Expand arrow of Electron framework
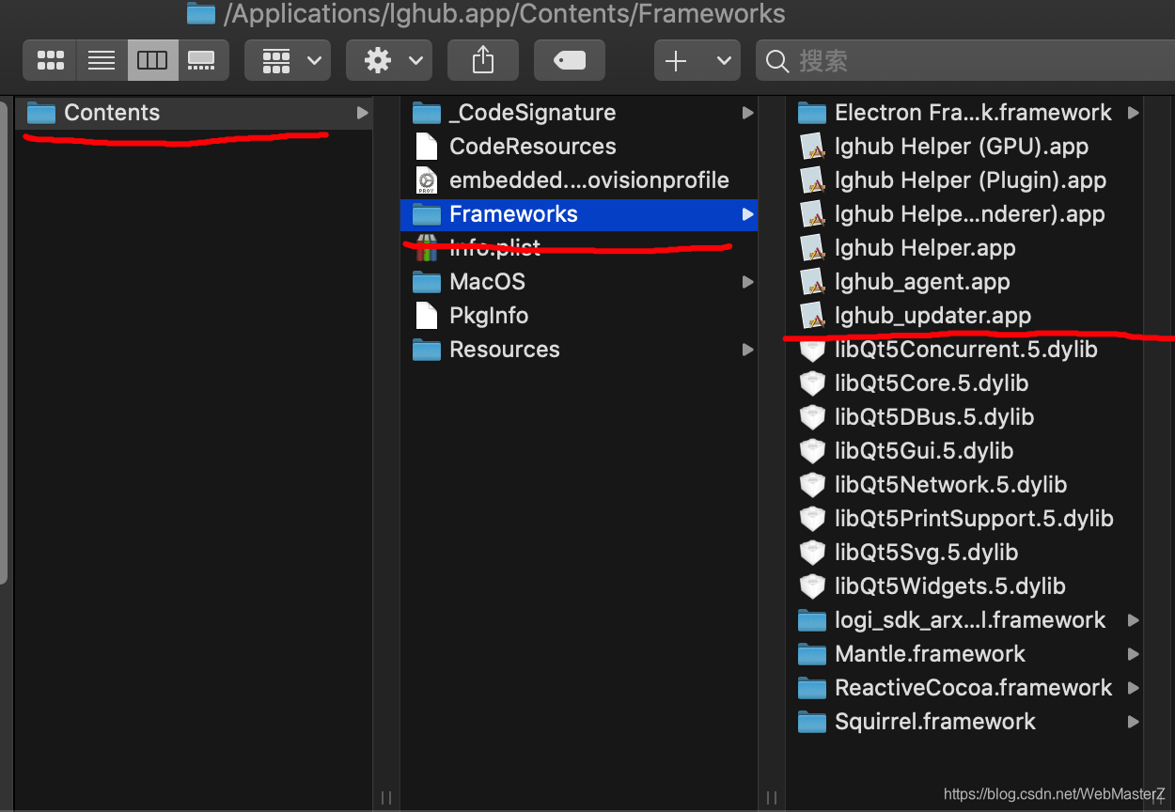Image resolution: width=1175 pixels, height=812 pixels. coord(1134,113)
